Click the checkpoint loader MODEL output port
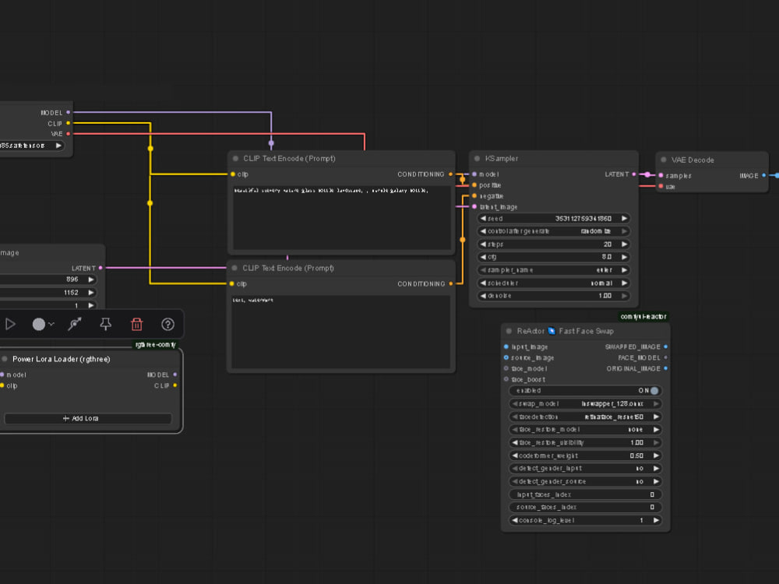Screen dimensions: 779x584 click(x=68, y=112)
